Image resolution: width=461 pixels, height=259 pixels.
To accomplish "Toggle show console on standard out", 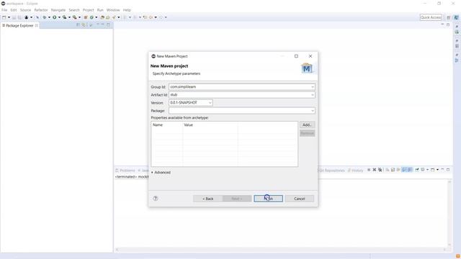I will [404, 170].
